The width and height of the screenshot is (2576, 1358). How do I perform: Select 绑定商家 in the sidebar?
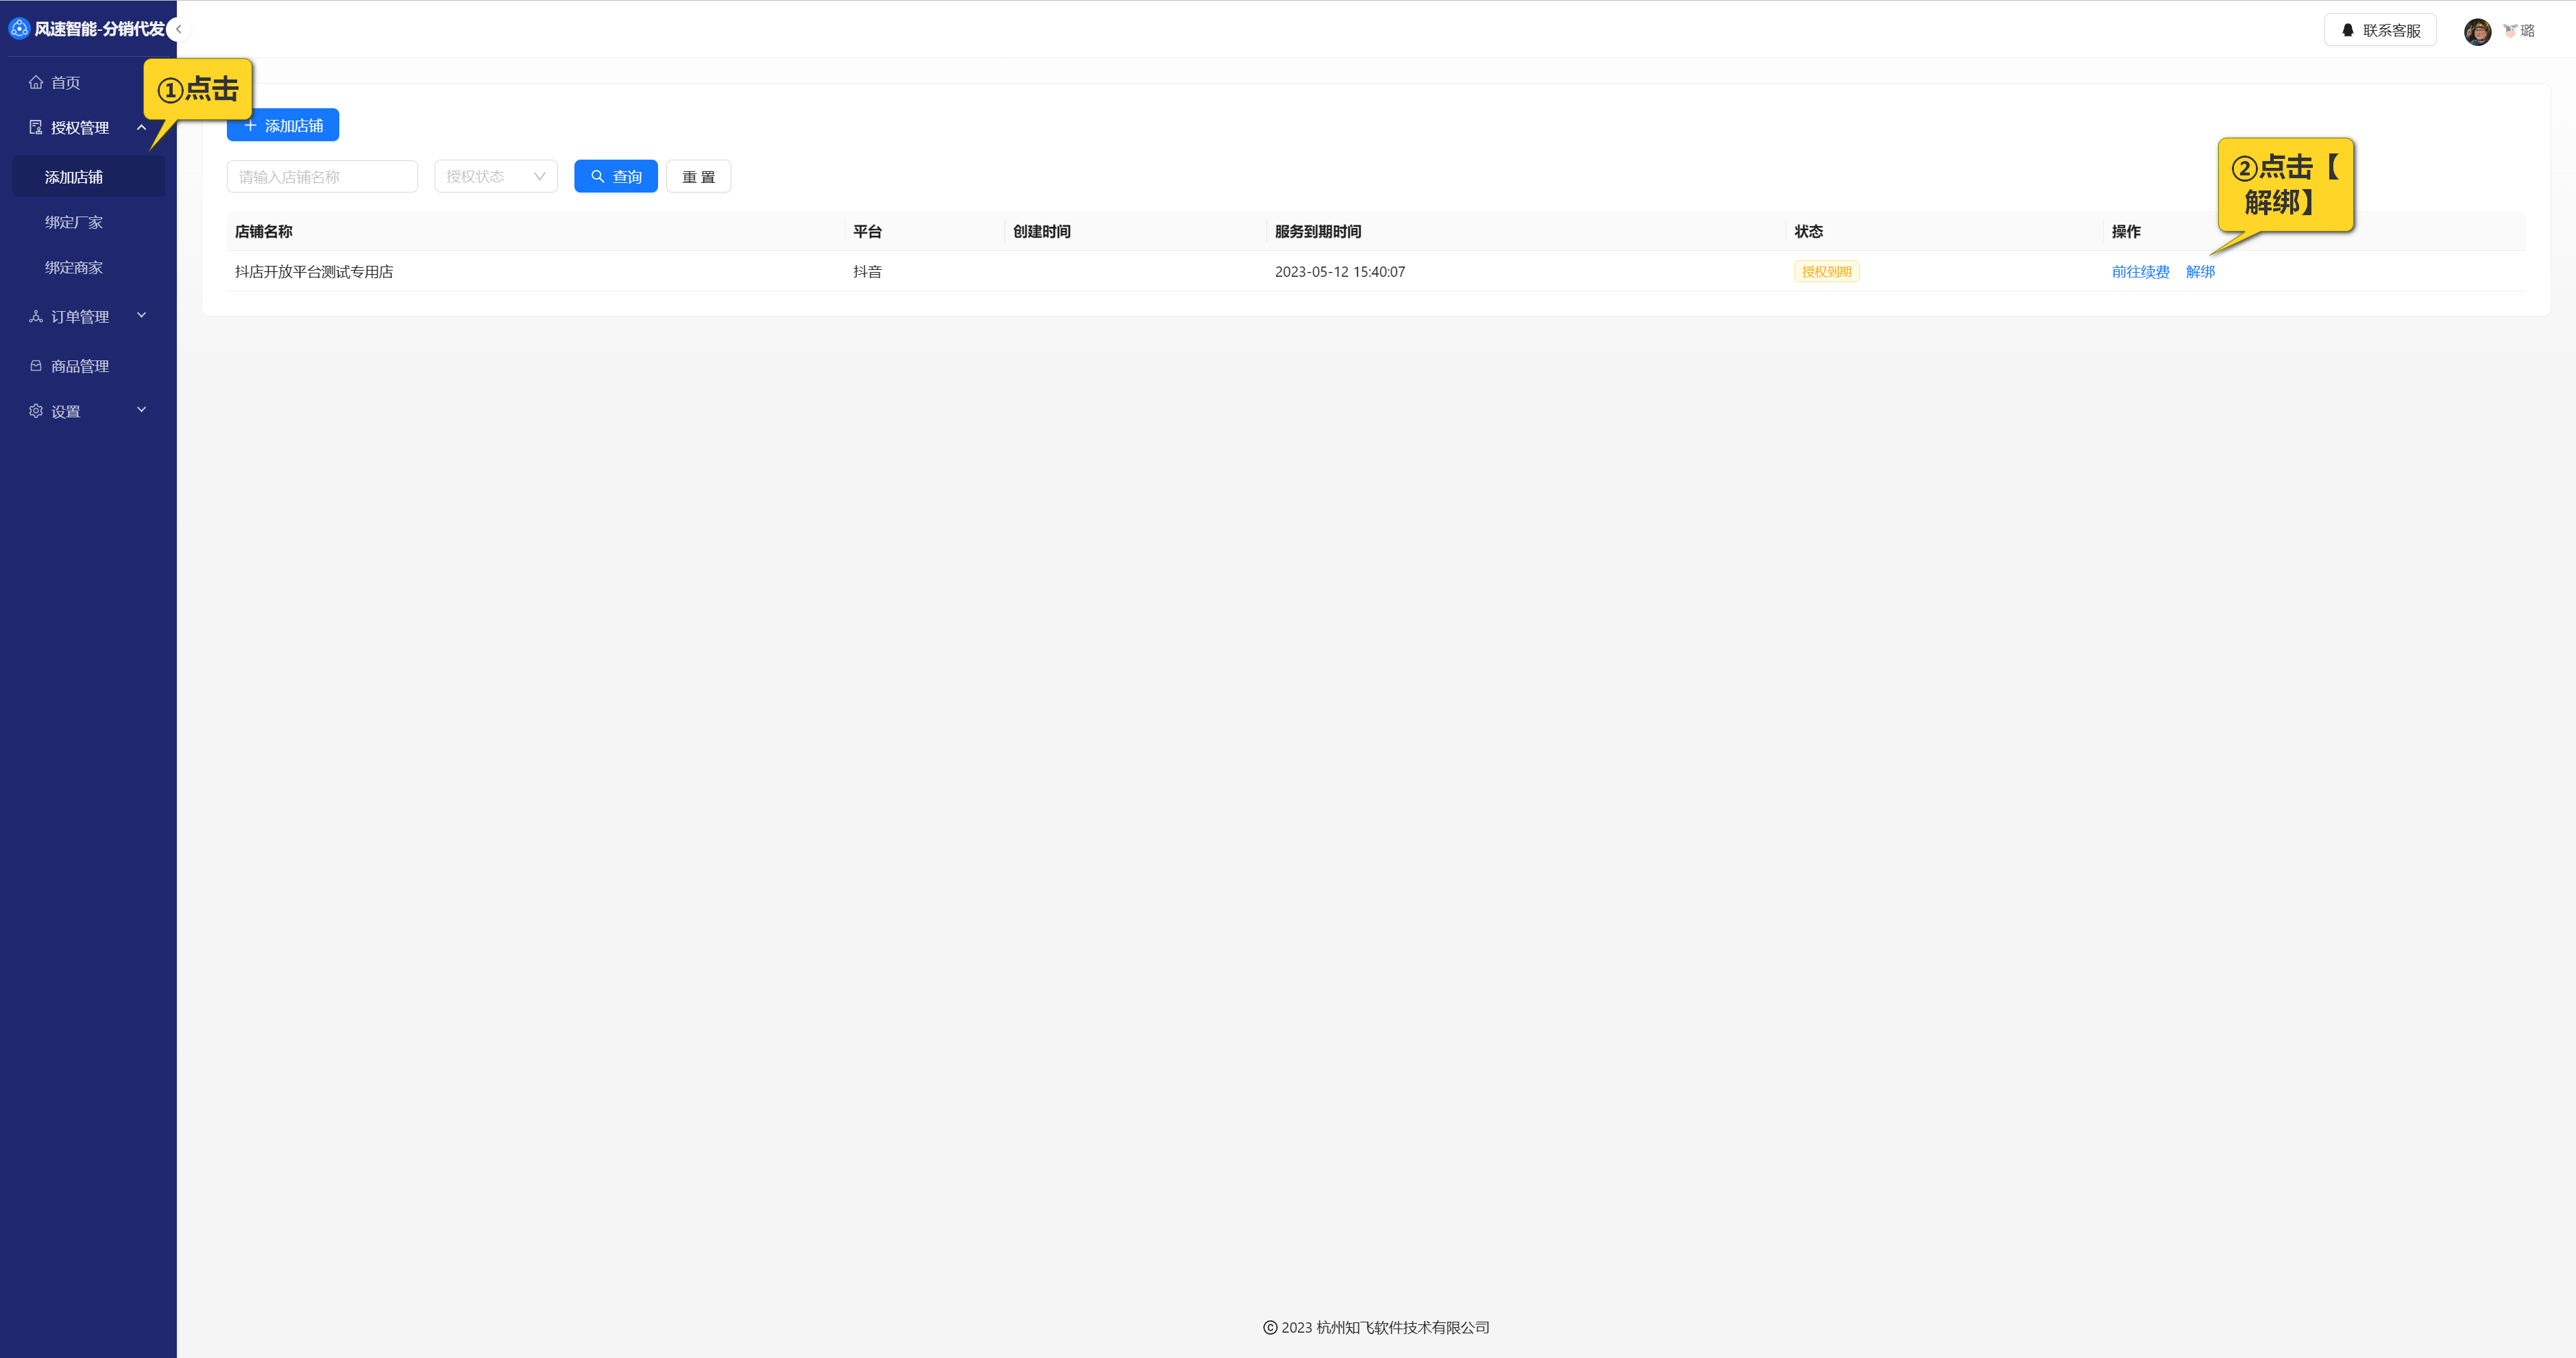[74, 268]
